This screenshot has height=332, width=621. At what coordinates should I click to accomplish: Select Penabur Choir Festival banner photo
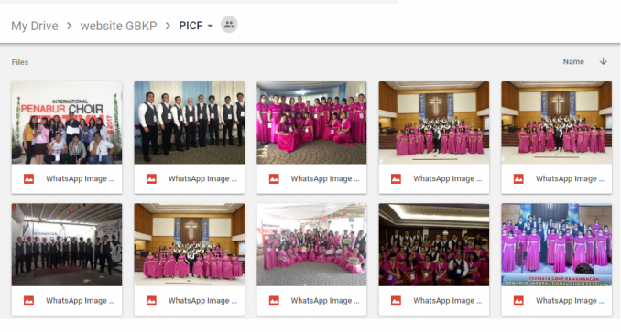(67, 123)
